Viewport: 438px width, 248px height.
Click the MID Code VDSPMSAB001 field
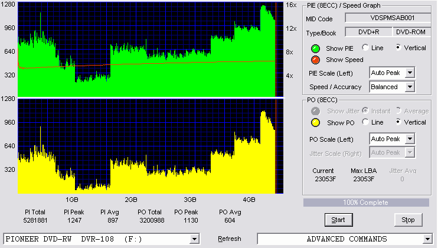pyautogui.click(x=388, y=18)
